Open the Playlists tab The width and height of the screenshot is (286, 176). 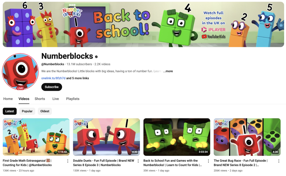pyautogui.click(x=73, y=99)
